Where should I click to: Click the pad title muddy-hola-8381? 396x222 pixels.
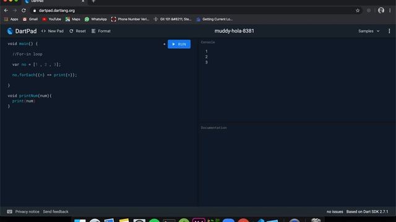pos(235,31)
